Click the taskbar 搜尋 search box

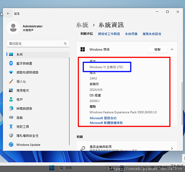tap(81, 168)
